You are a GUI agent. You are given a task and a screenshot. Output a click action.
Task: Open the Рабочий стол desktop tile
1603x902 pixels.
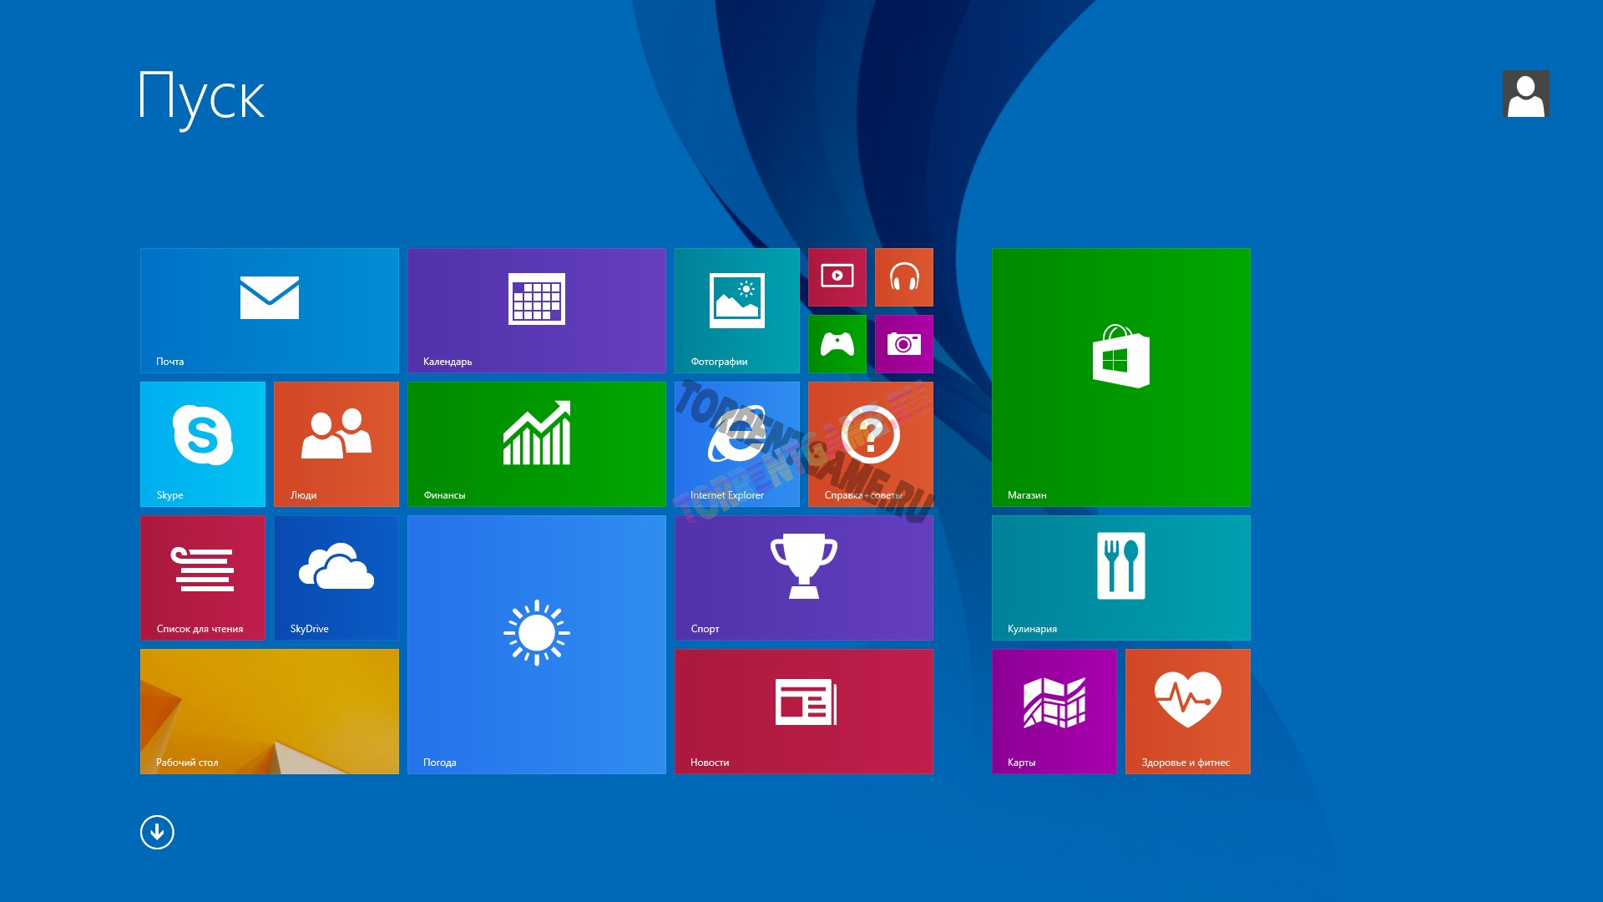pyautogui.click(x=269, y=711)
